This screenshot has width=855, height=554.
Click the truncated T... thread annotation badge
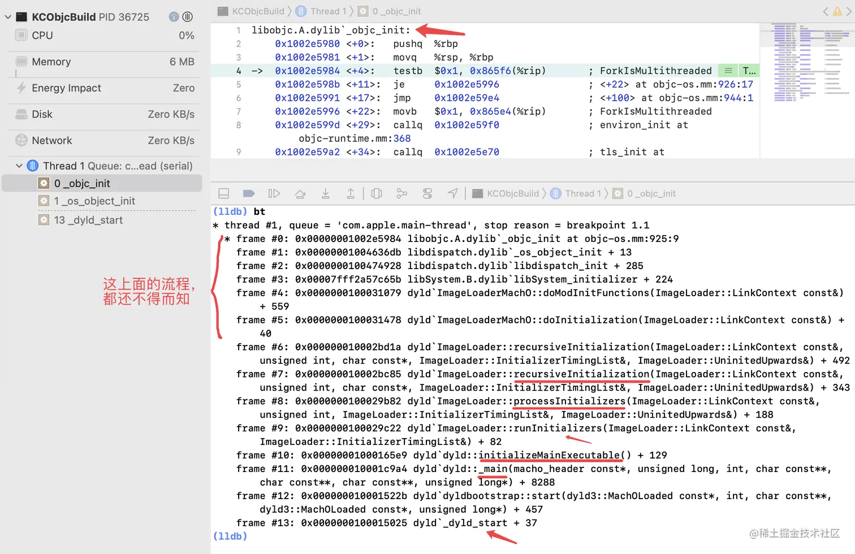pos(749,71)
